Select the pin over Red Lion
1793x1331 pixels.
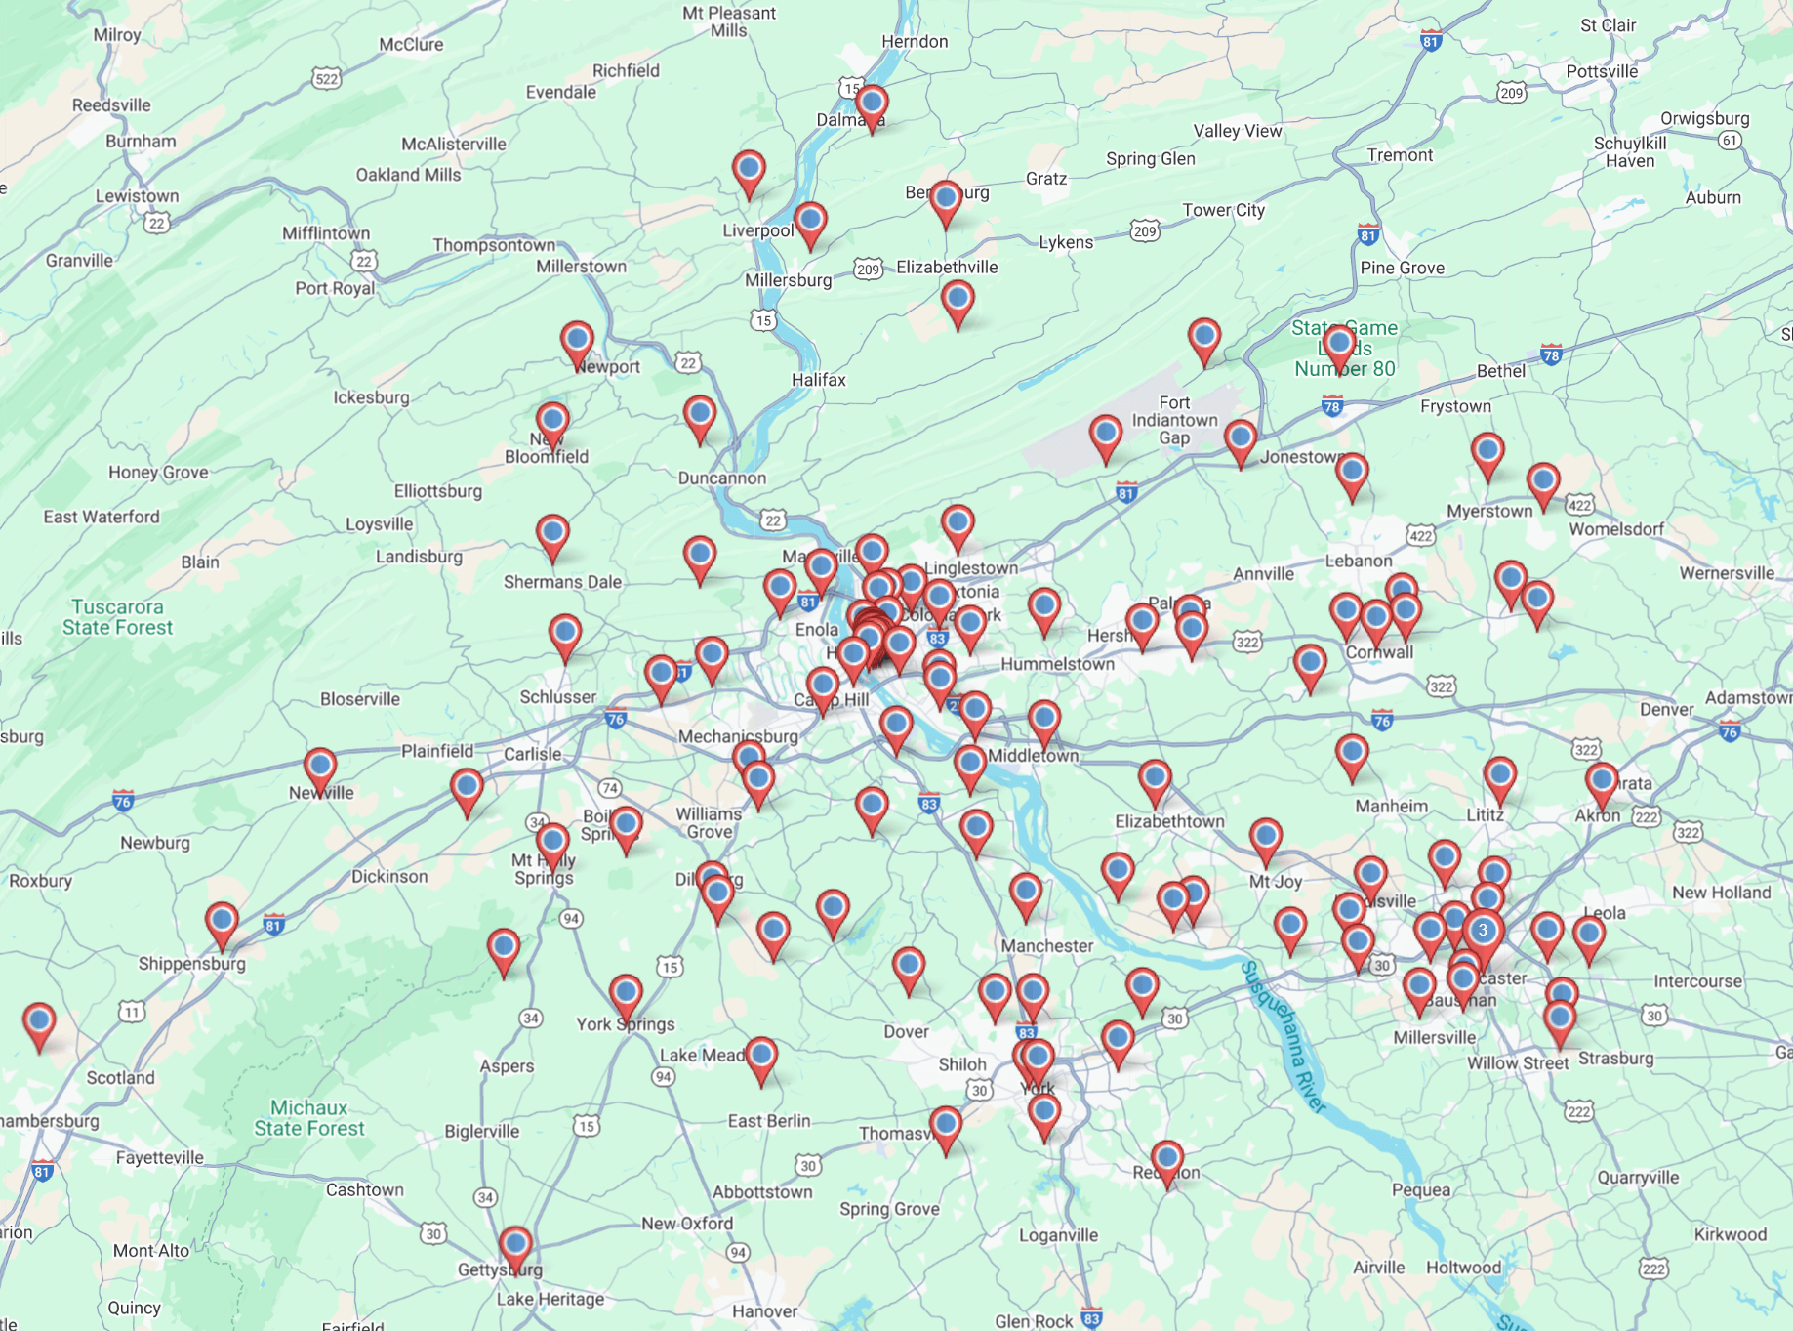[x=1167, y=1160]
